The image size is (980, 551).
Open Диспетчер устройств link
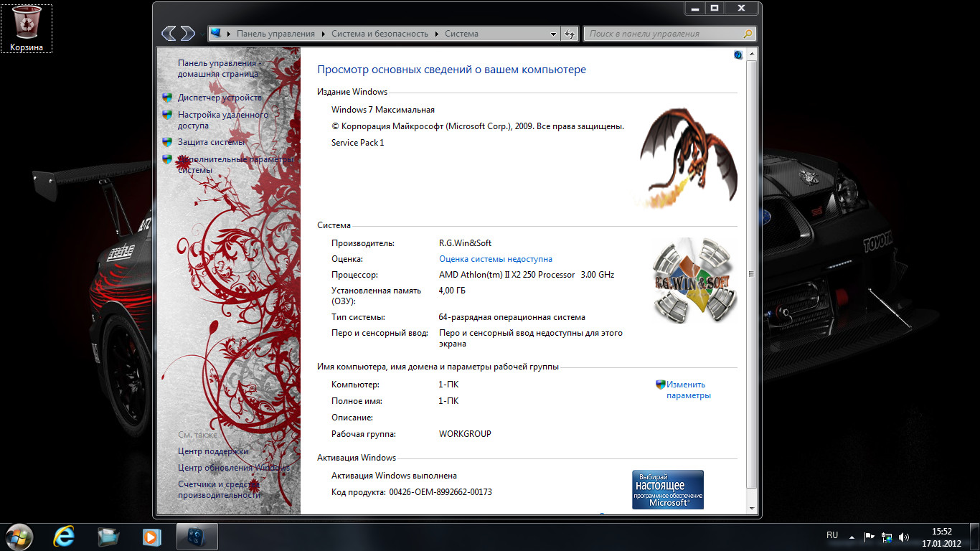[x=220, y=98]
